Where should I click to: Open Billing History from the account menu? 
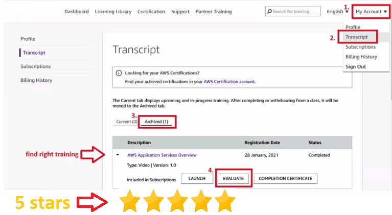361,57
